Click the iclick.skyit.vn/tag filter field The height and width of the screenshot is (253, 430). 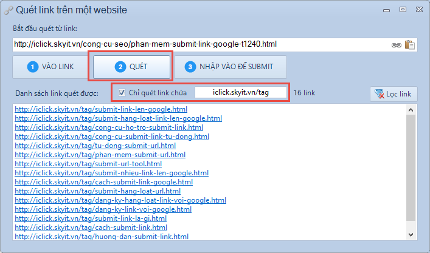241,92
